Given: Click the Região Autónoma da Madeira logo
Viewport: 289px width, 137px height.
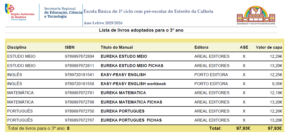Looking at the screenshot, I should pos(20,12).
